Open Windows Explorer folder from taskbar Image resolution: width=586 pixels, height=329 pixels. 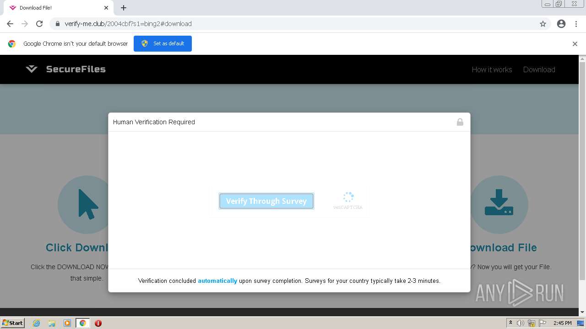pyautogui.click(x=52, y=323)
